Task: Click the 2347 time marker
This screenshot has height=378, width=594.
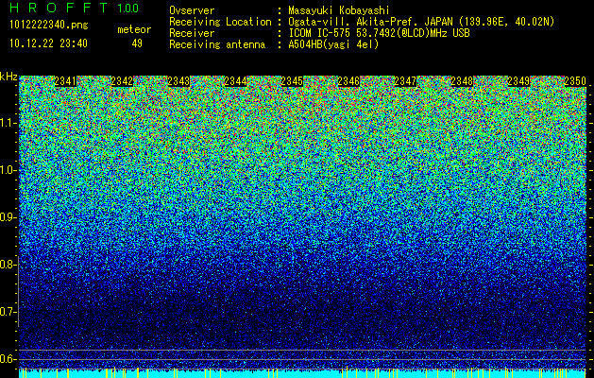Action: (x=405, y=81)
